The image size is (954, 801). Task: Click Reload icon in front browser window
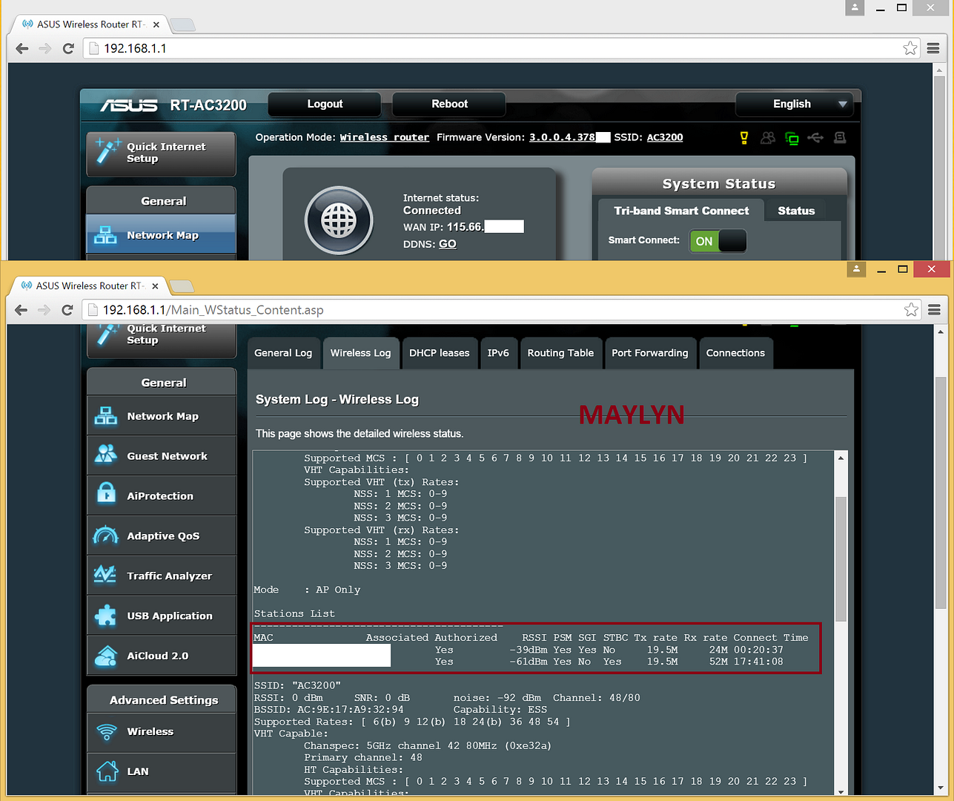pos(67,310)
